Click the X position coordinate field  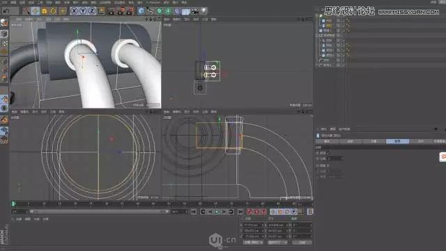[x=253, y=225]
